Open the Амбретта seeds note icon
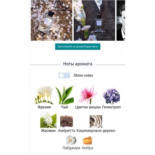Screen dimensions: 155x155 click(67, 121)
